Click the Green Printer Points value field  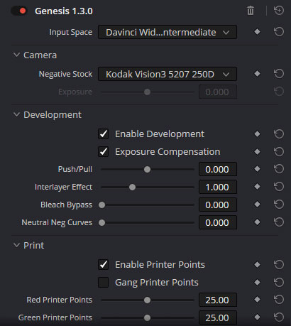coord(218,317)
